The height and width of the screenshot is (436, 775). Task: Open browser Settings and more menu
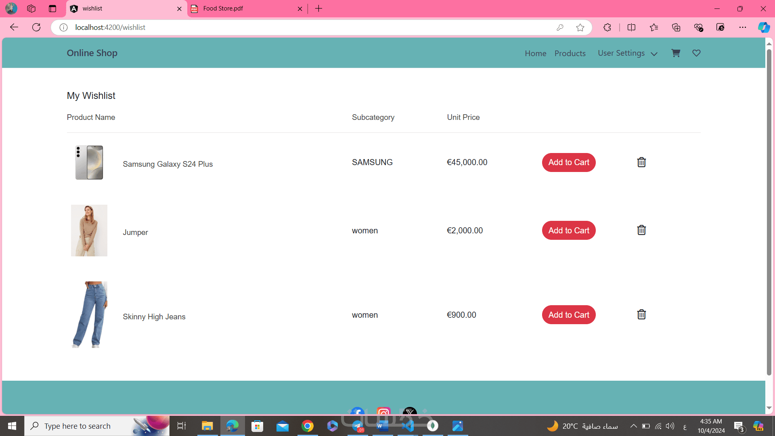point(742,27)
